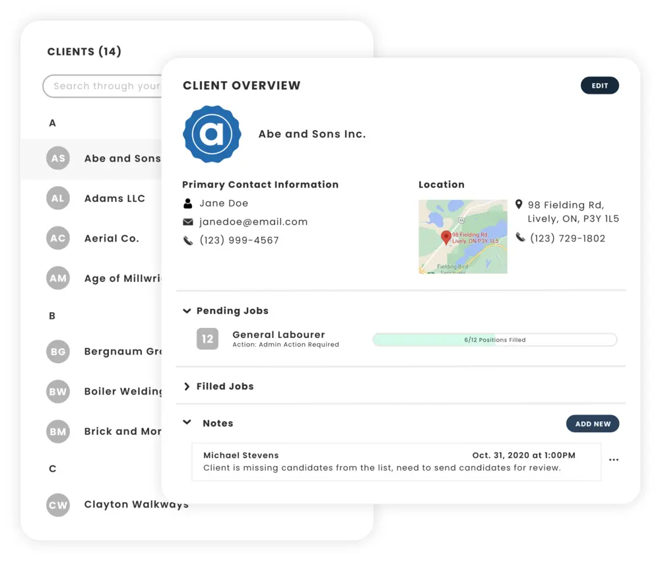Click ADD NEW button in Notes
This screenshot has width=660, height=561.
(x=593, y=424)
